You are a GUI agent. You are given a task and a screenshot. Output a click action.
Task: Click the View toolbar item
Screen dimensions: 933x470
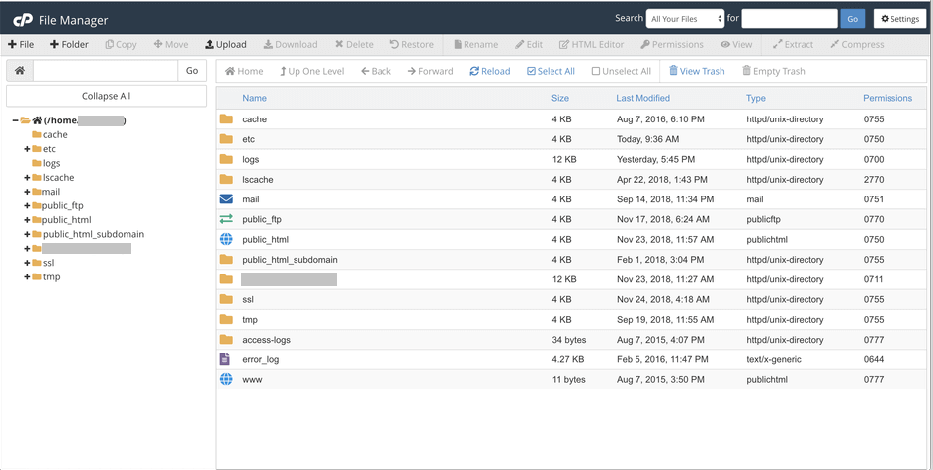736,44
